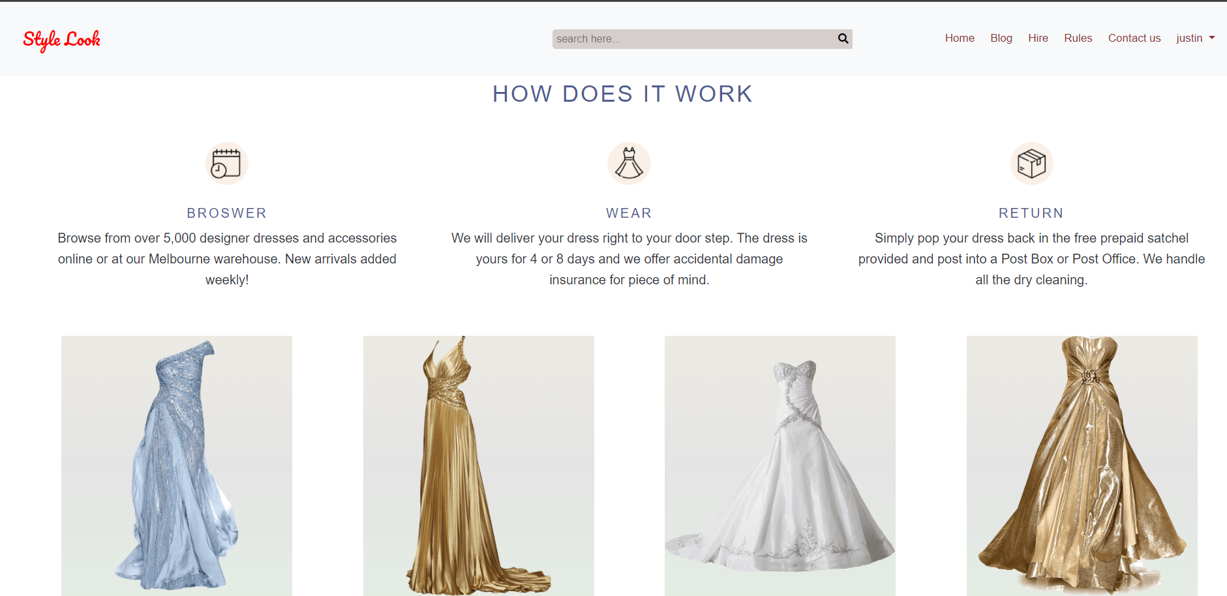Open the Rules page

tap(1078, 38)
